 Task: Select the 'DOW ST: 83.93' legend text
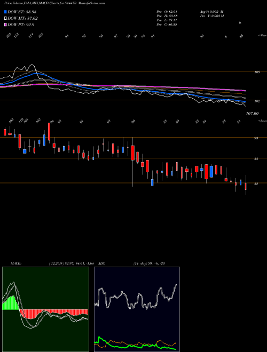tap(22, 12)
